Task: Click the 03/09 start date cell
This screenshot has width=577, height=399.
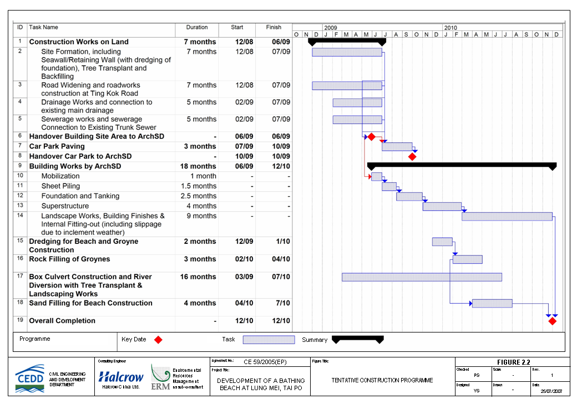Action: (x=244, y=277)
